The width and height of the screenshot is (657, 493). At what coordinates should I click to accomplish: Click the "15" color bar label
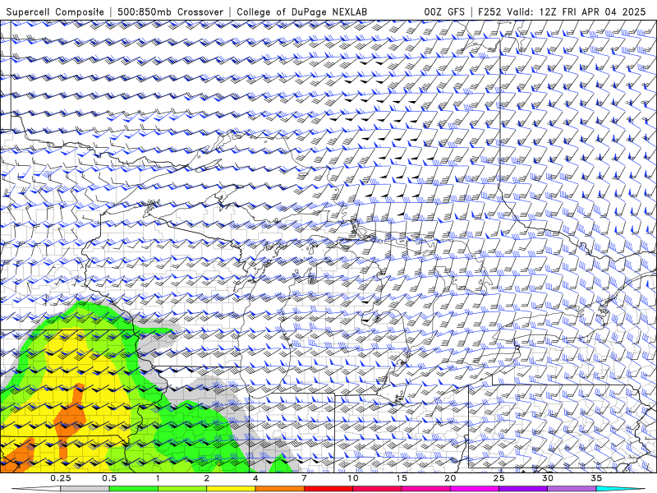[x=402, y=478]
